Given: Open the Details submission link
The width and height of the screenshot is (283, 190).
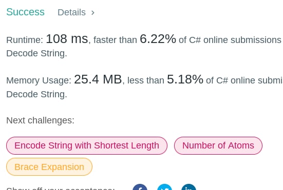Looking at the screenshot, I should [x=72, y=12].
